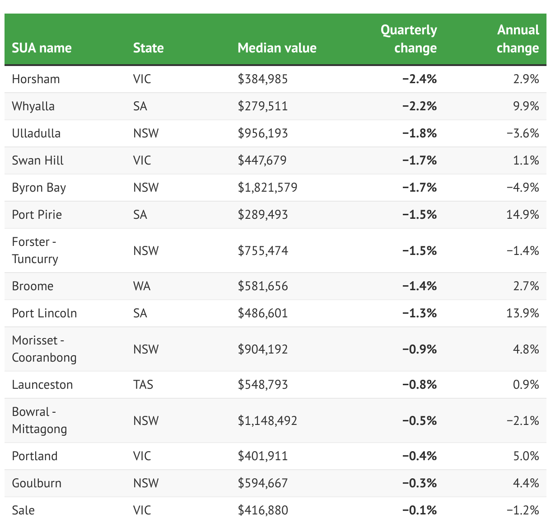
Task: Select the Ulladulla row name
Action: click(x=36, y=133)
